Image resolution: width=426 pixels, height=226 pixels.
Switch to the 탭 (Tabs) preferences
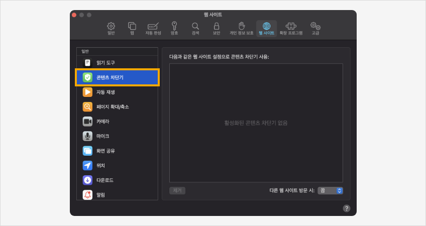(x=132, y=28)
